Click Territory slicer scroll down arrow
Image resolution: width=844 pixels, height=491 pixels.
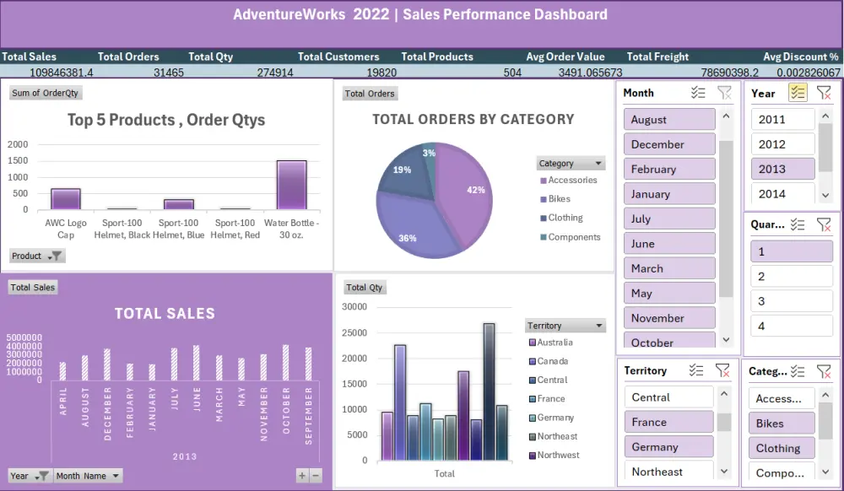pos(724,471)
